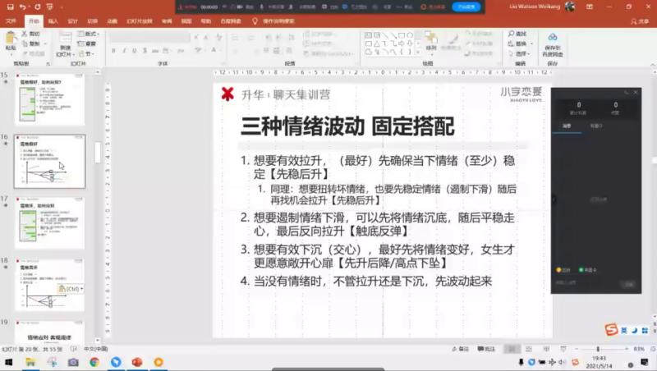Save the presentation from quick access toolbar

click(x=11, y=7)
